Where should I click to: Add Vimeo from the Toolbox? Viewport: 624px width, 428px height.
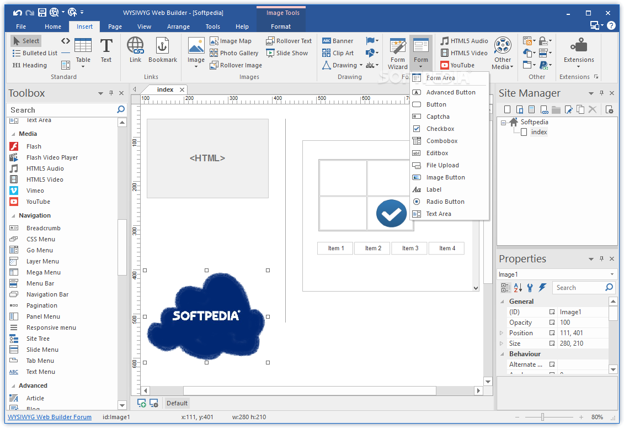click(35, 191)
